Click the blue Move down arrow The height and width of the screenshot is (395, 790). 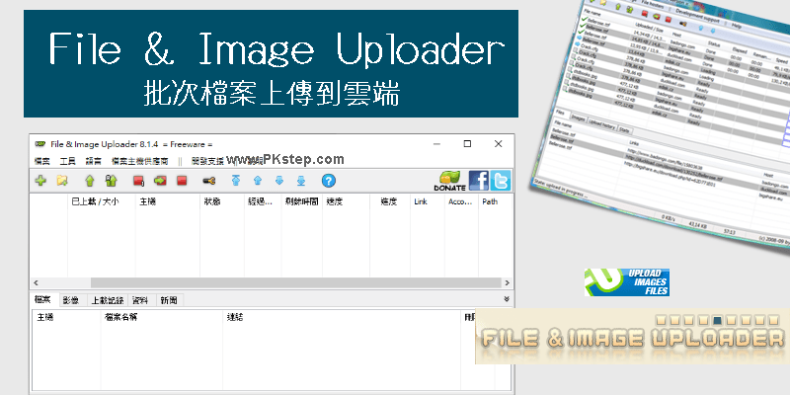point(279,181)
